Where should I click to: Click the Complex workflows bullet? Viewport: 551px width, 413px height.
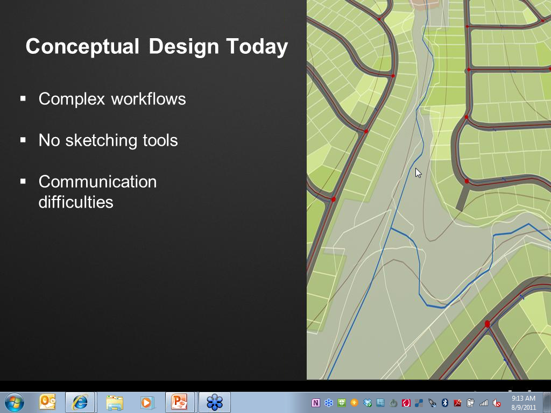point(112,99)
